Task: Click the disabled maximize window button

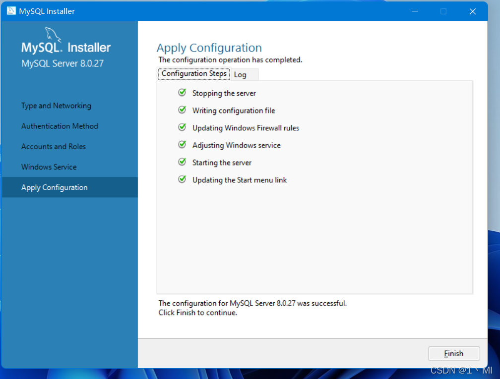Action: (x=443, y=11)
